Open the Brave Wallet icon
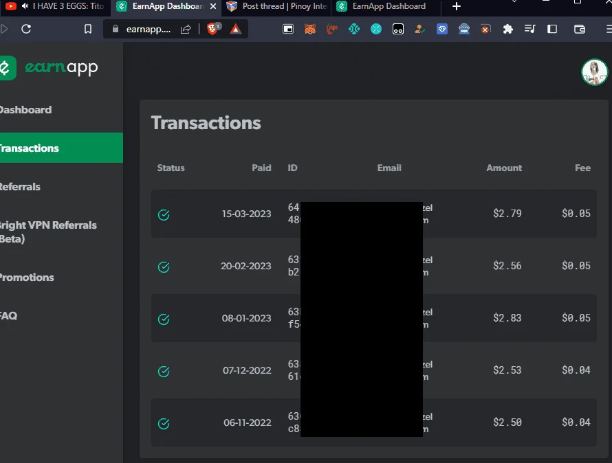This screenshot has width=612, height=463. click(x=580, y=29)
